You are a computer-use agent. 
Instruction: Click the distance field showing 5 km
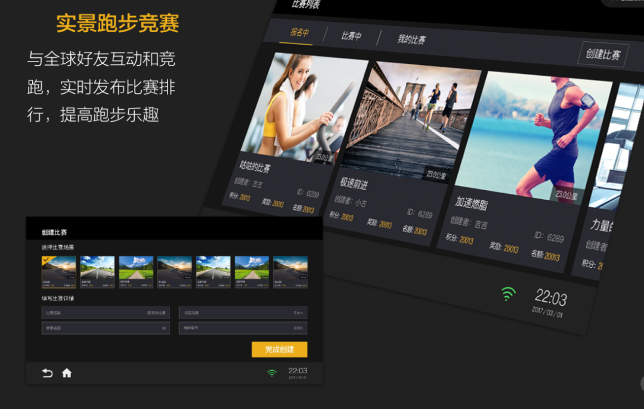[243, 313]
